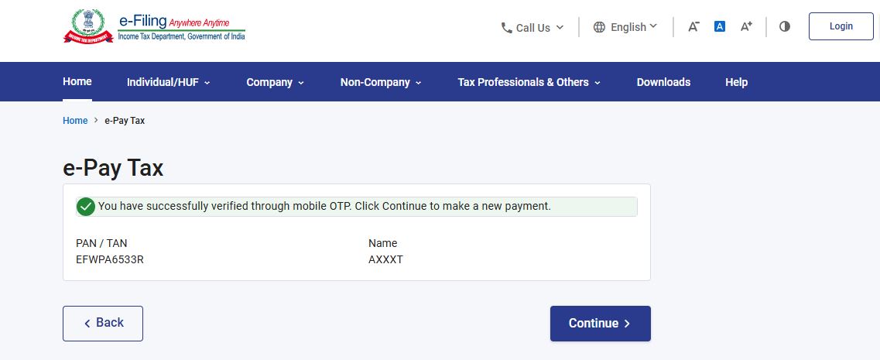This screenshot has height=360, width=880.
Task: Select the Home tab in navigation bar
Action: click(x=77, y=81)
